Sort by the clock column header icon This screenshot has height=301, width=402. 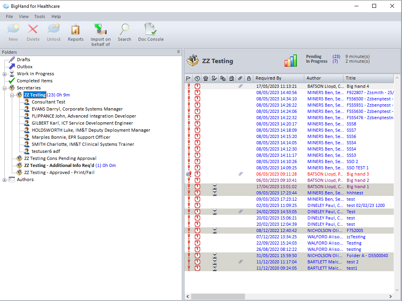pos(197,78)
